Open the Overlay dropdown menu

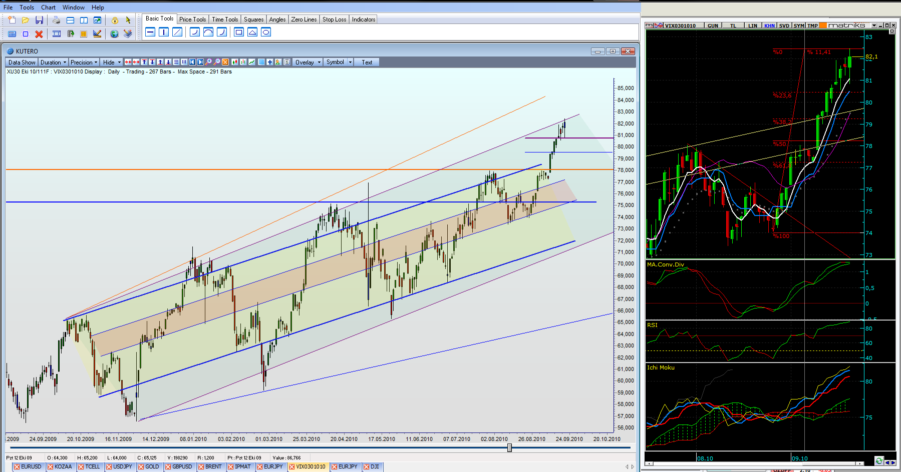pyautogui.click(x=308, y=62)
